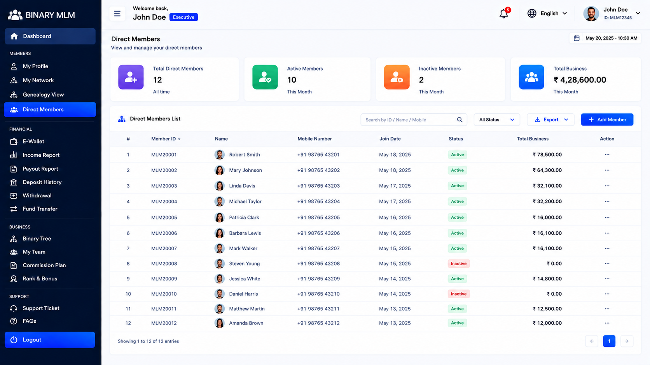
Task: Click the Total Business blue icon
Action: (x=531, y=77)
